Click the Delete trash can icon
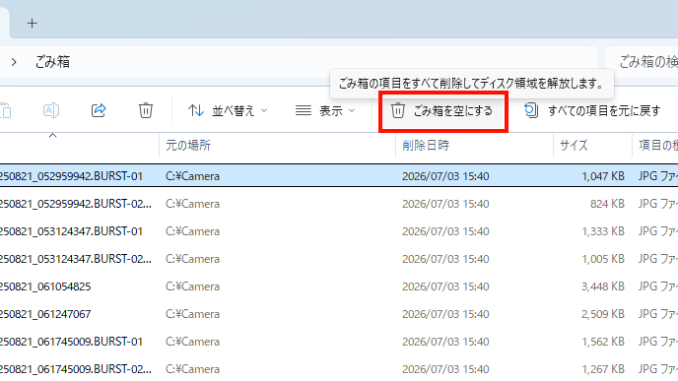Image resolution: width=678 pixels, height=381 pixels. click(146, 110)
